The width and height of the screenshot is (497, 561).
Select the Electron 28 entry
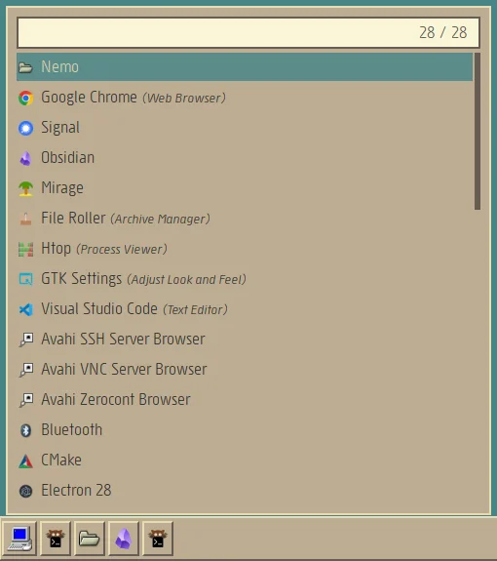[x=245, y=491]
